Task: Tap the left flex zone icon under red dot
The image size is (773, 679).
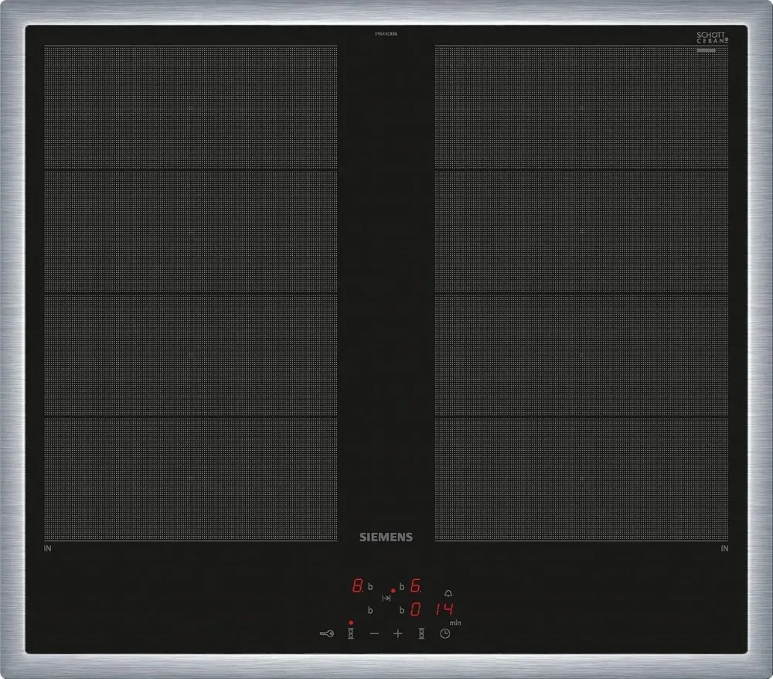Action: [351, 633]
